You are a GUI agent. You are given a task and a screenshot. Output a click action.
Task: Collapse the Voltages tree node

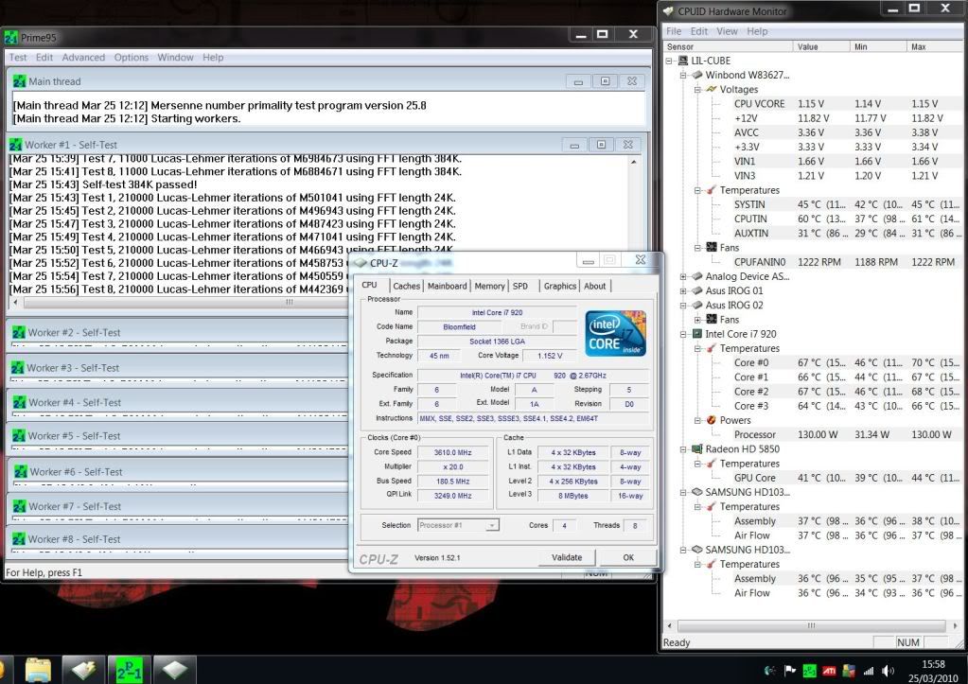[697, 89]
